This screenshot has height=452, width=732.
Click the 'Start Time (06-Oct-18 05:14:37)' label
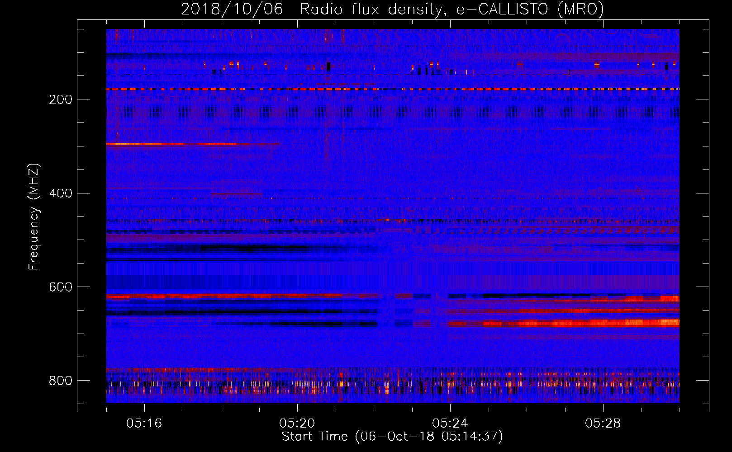point(392,437)
